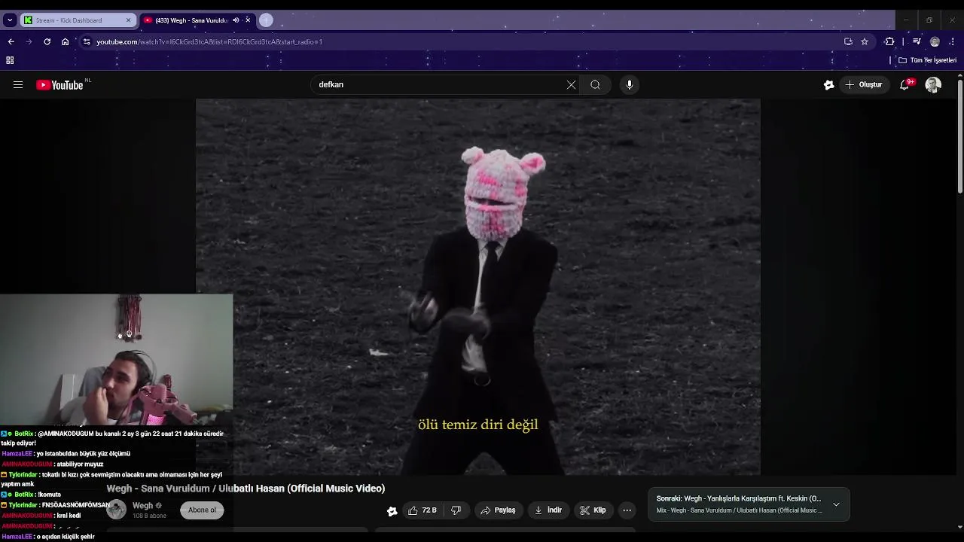
Task: Open a new browser tab
Action: click(x=266, y=20)
